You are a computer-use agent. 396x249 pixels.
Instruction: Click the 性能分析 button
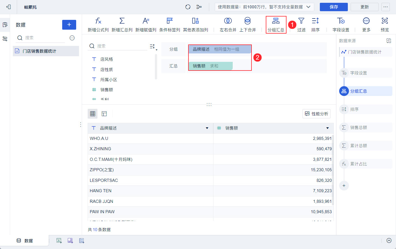316,114
